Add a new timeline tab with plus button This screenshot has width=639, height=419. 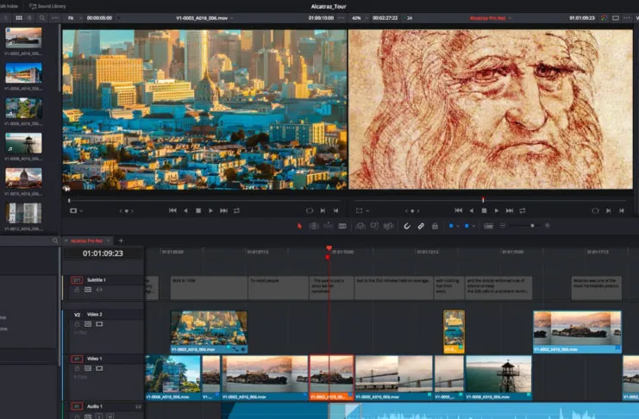tap(121, 241)
